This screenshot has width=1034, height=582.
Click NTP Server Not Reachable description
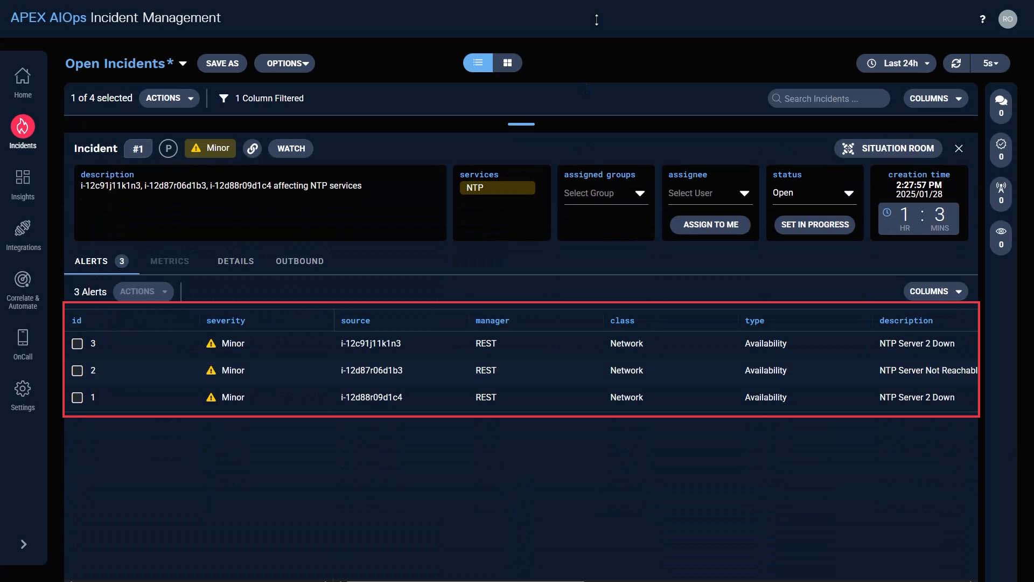click(x=928, y=371)
